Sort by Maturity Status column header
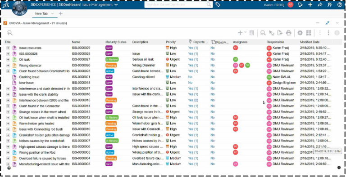The image size is (346, 177). point(116,42)
